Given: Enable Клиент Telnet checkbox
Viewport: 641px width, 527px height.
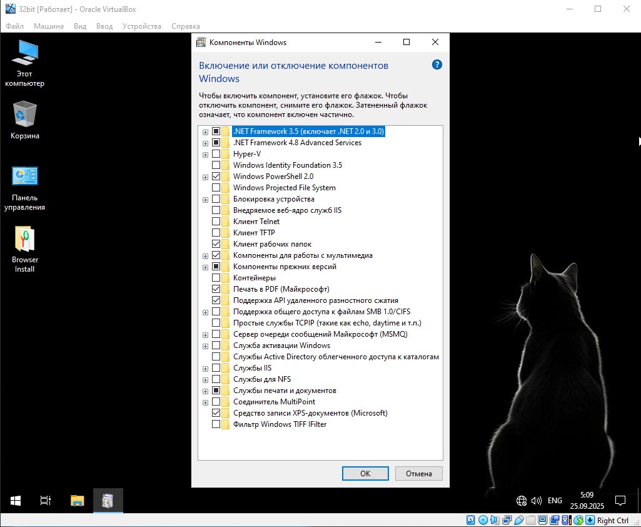Looking at the screenshot, I should point(216,222).
